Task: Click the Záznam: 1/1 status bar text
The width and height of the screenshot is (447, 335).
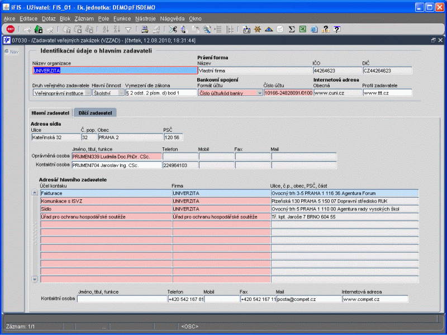Action: point(21,327)
